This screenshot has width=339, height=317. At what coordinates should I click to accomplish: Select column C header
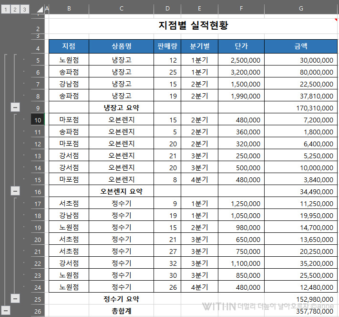(x=121, y=9)
